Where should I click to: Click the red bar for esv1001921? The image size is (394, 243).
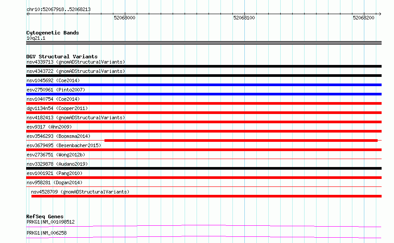[x=204, y=178]
